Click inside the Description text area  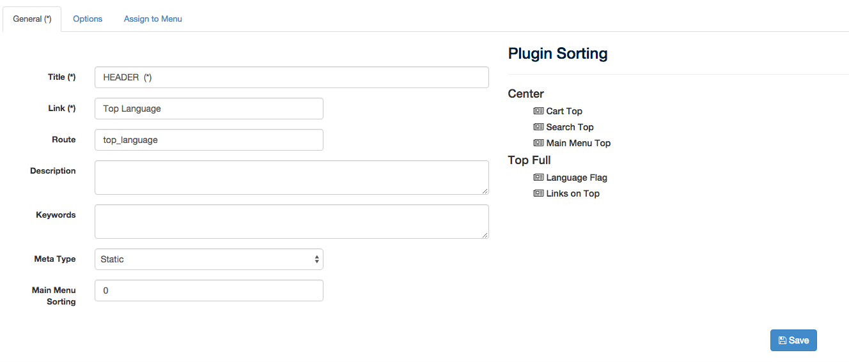292,177
